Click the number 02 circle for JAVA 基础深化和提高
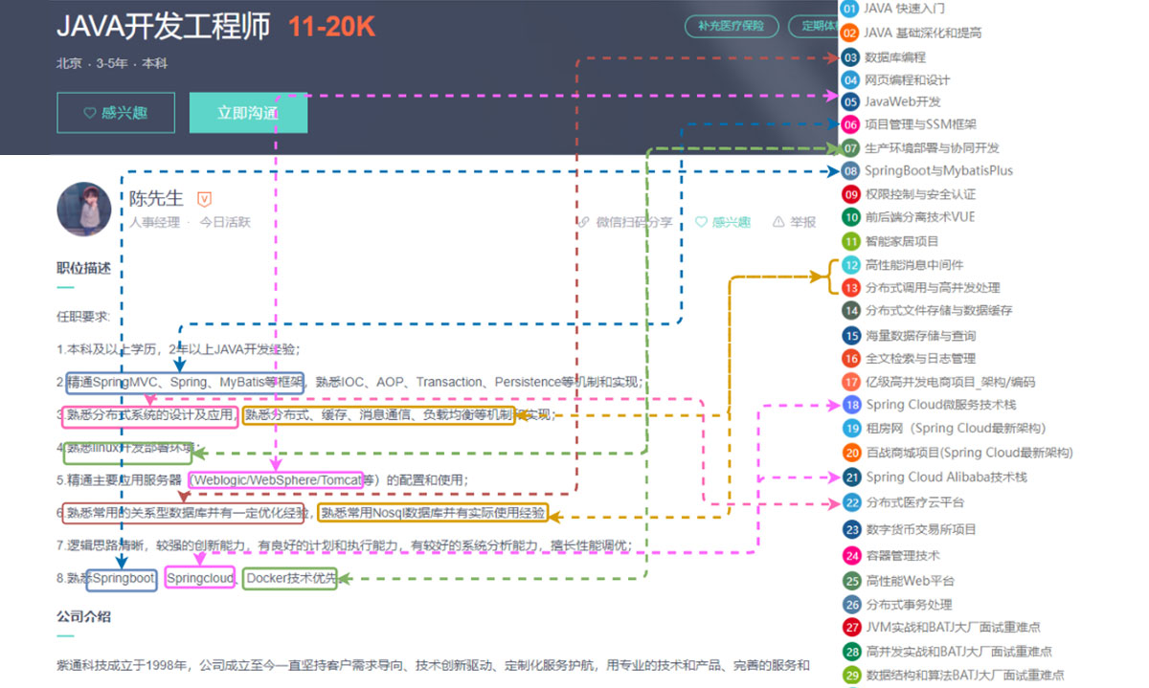The image size is (1149, 688). [x=850, y=33]
